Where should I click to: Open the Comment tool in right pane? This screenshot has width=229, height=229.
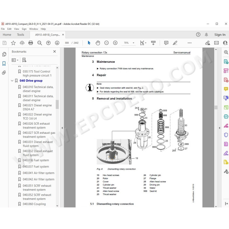pyautogui.click(x=226, y=89)
